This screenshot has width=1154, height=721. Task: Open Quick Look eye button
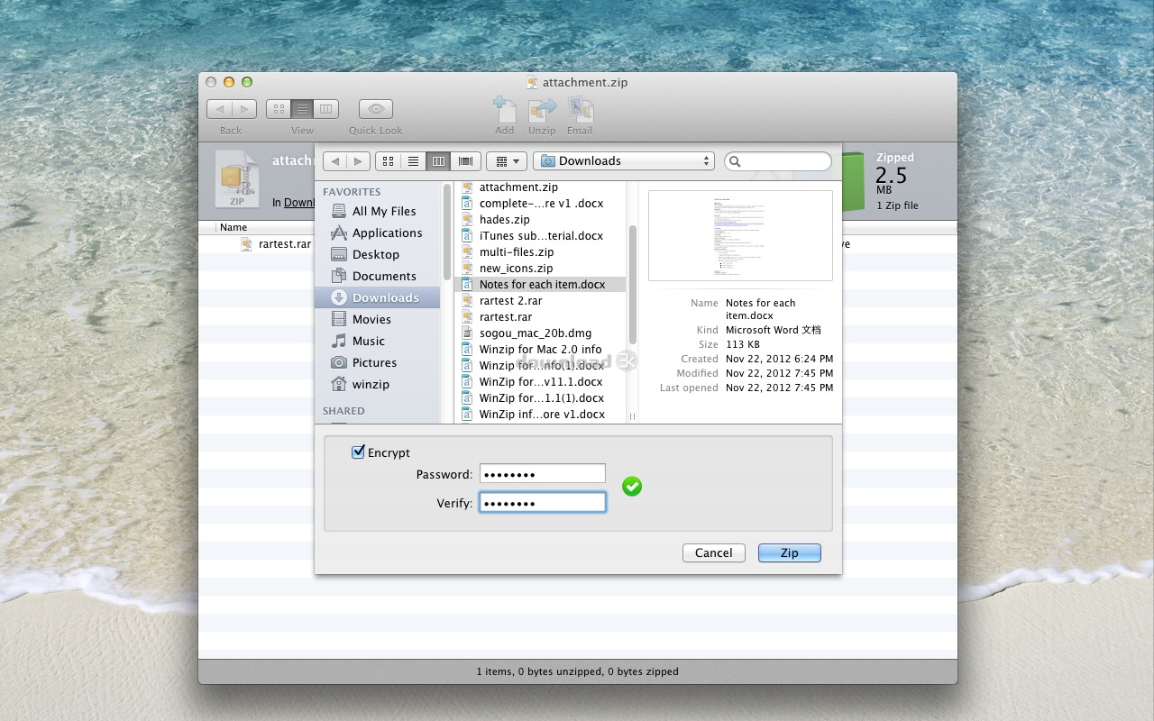[x=376, y=109]
